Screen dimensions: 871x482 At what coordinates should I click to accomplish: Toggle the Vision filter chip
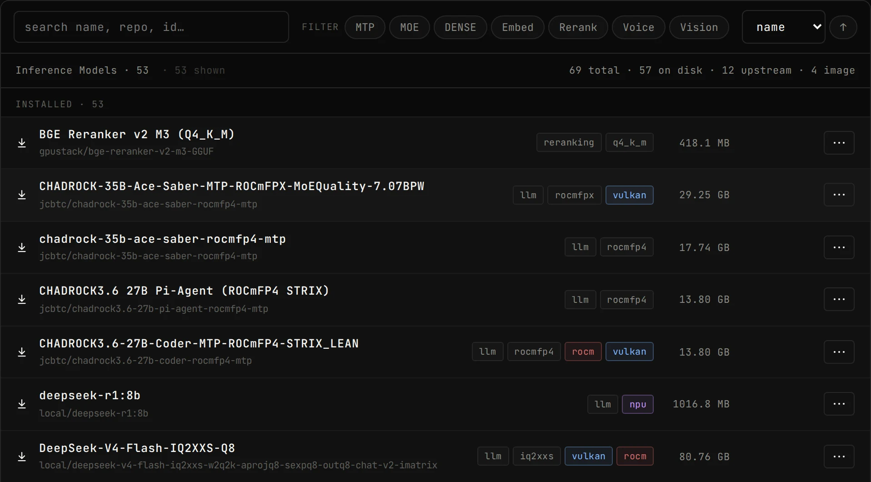click(699, 27)
